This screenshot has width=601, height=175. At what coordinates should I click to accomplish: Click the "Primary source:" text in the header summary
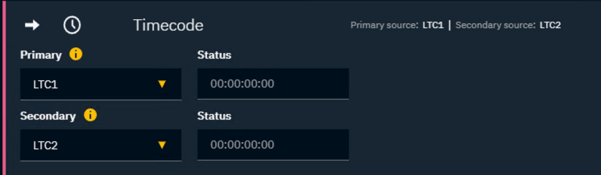[x=384, y=25]
